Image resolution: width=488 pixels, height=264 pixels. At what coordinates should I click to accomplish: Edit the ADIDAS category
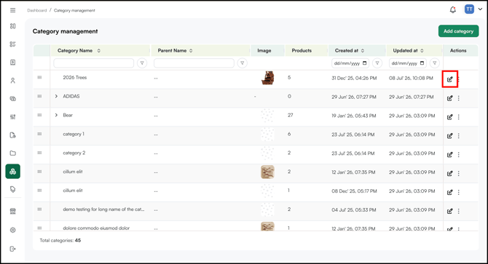click(x=449, y=98)
